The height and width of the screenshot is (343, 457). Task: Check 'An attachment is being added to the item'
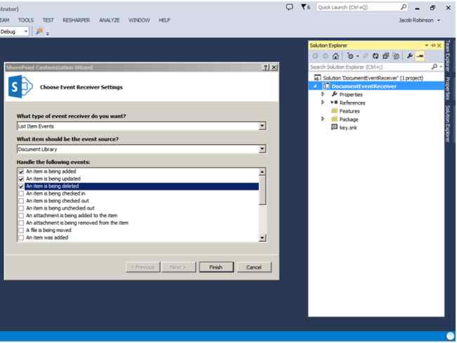pos(21,216)
